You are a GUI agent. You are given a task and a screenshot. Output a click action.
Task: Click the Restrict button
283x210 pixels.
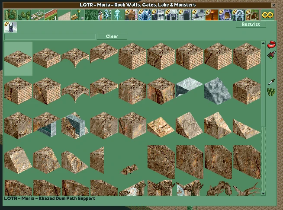click(x=251, y=24)
